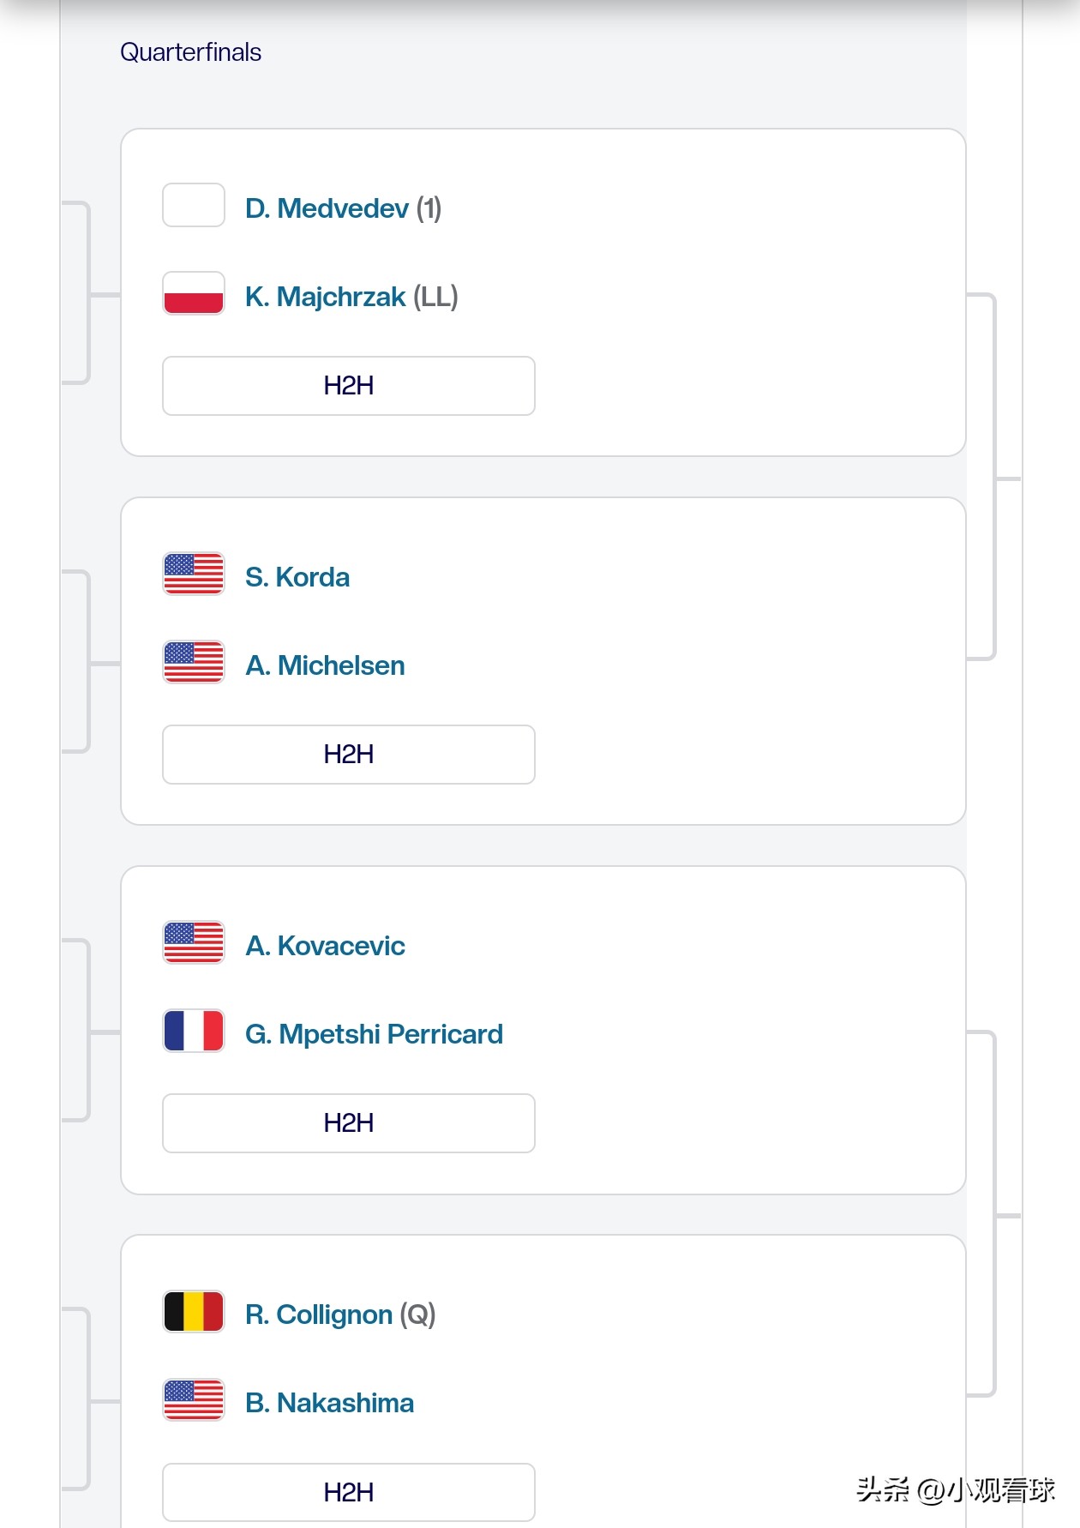
Task: Click the USA flag beside S. Korda
Action: pyautogui.click(x=194, y=574)
